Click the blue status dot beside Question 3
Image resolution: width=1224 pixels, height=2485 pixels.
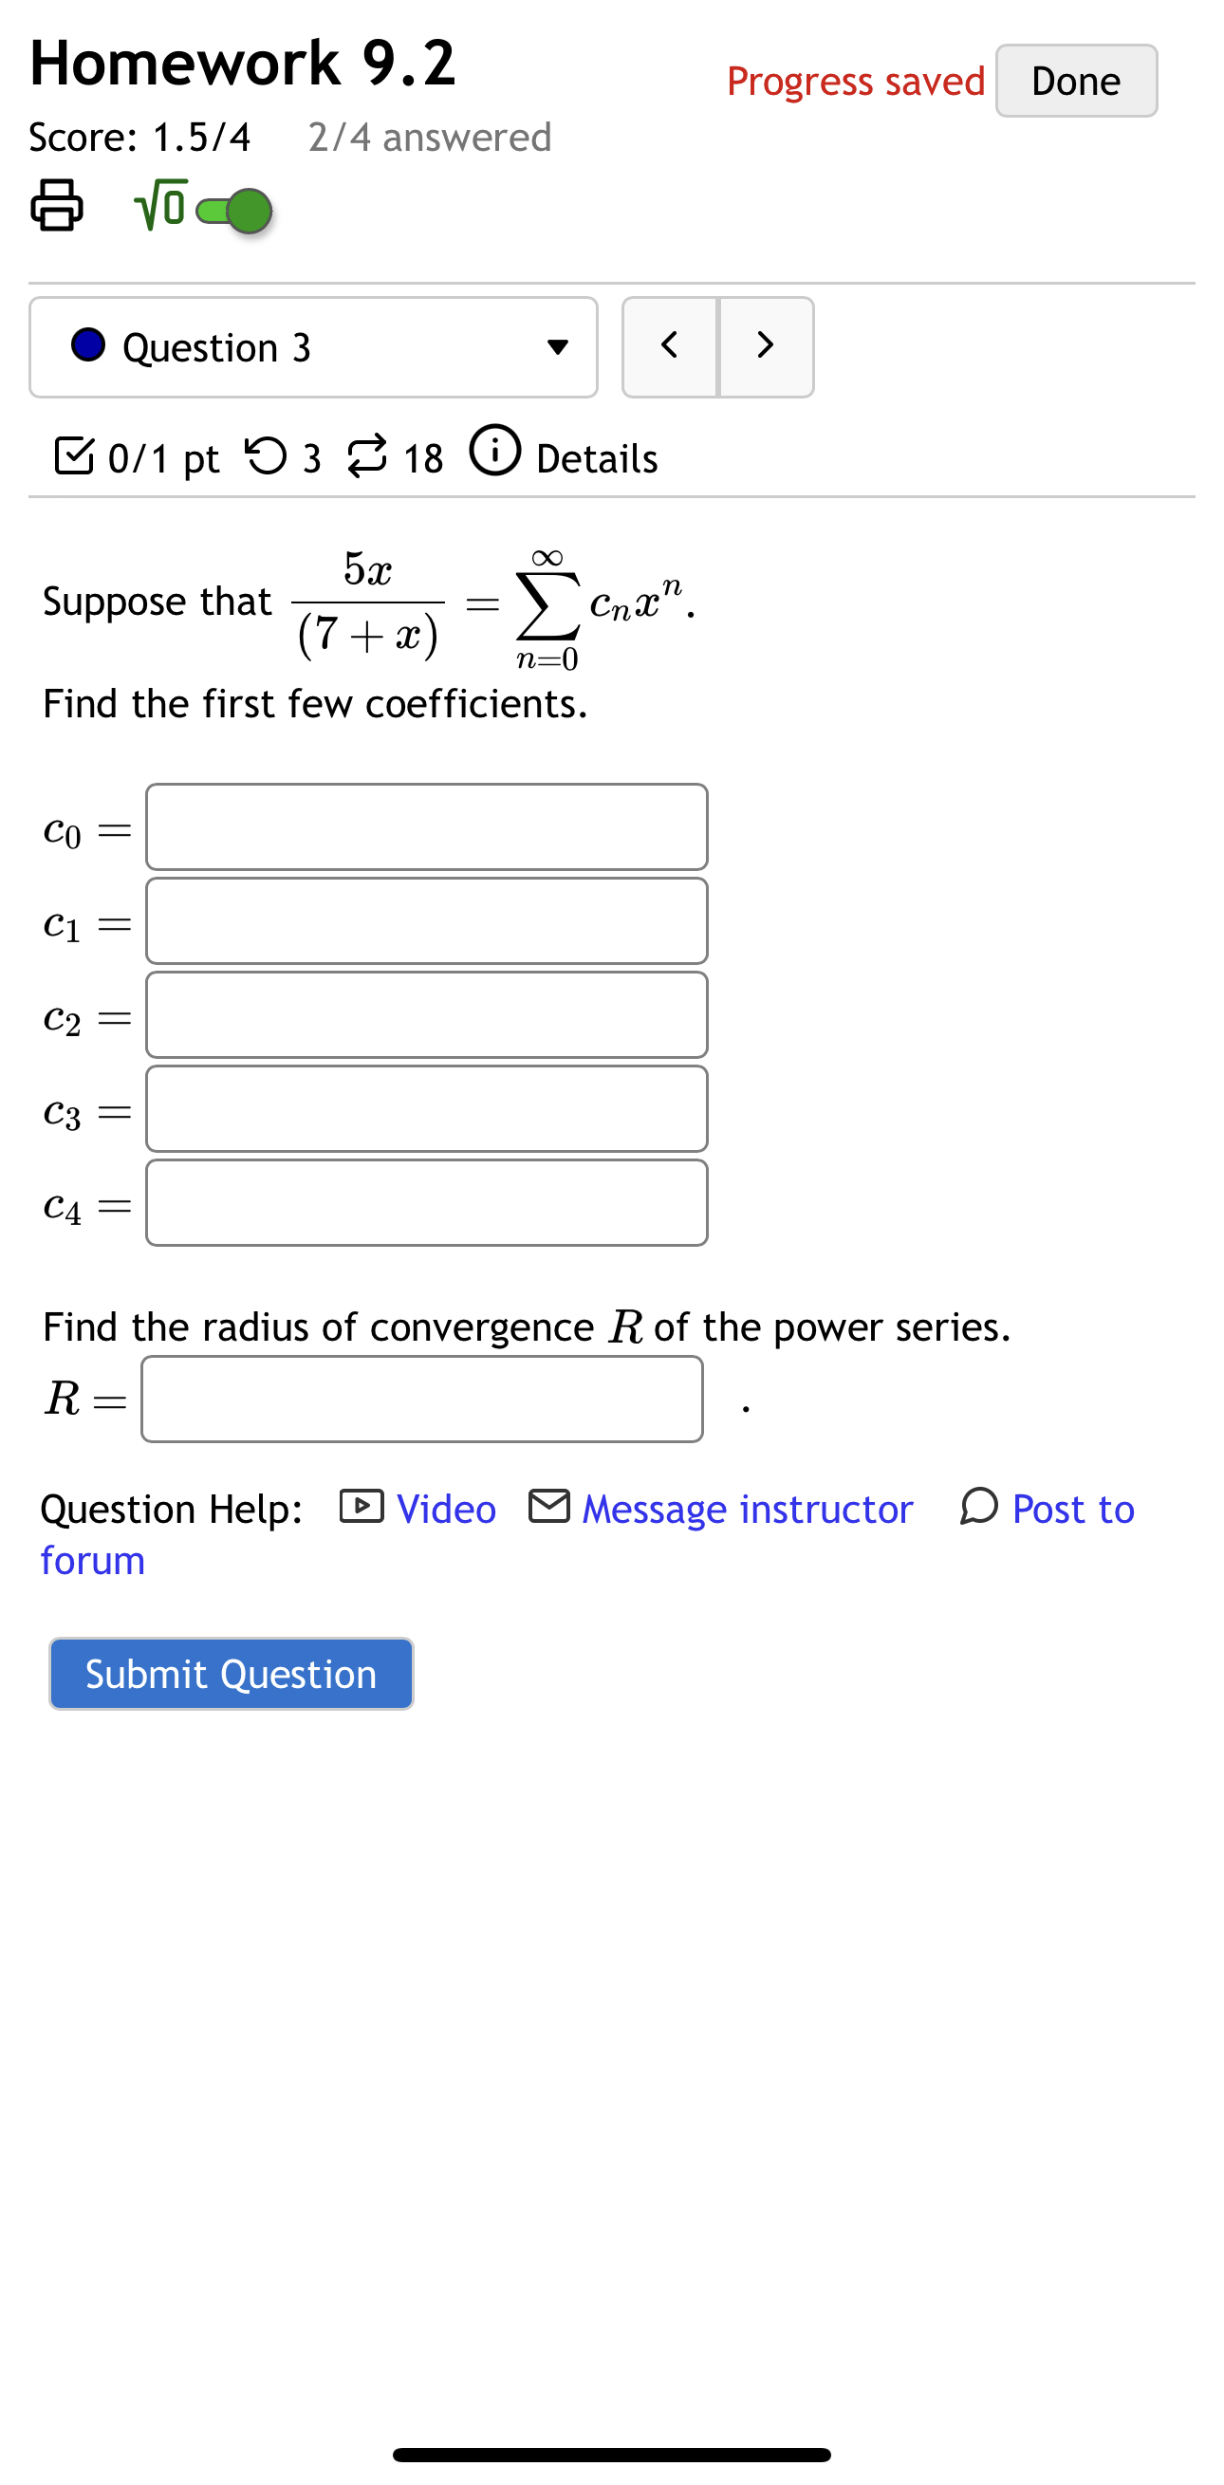click(89, 347)
